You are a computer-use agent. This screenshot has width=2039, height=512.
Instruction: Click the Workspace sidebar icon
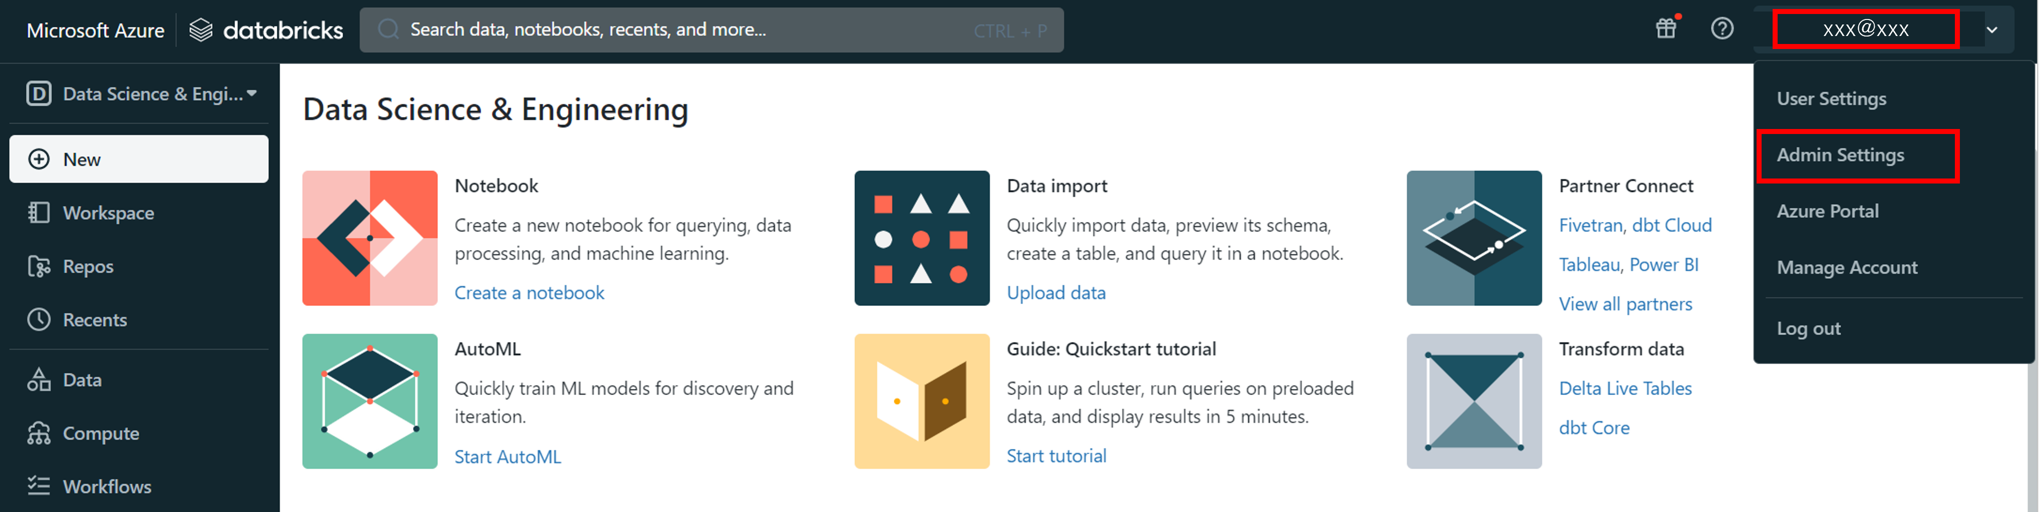[x=39, y=212]
